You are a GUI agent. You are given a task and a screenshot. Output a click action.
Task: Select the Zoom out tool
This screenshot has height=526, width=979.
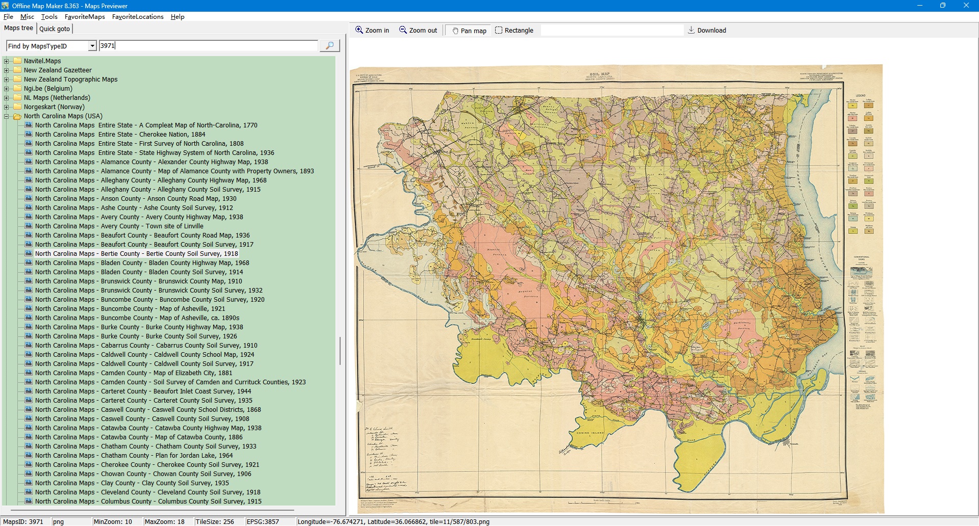(418, 31)
